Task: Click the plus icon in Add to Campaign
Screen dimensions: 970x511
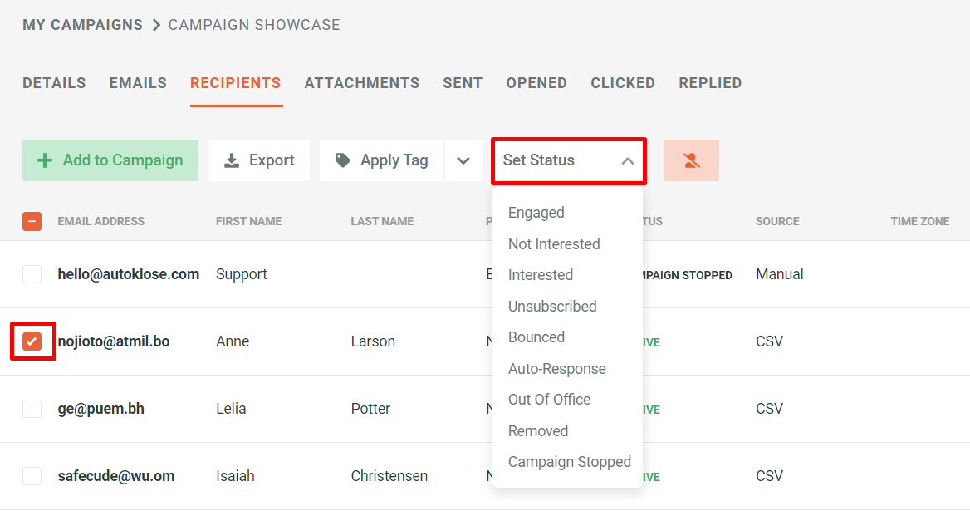Action: click(45, 161)
